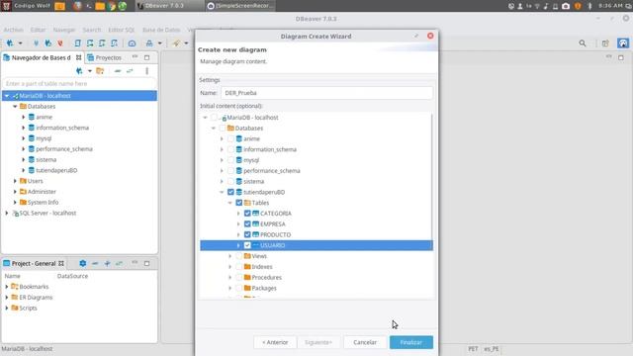Viewport: 633px width, 356px height.
Task: Uncheck the USUARIO table checkbox
Action: click(x=247, y=245)
